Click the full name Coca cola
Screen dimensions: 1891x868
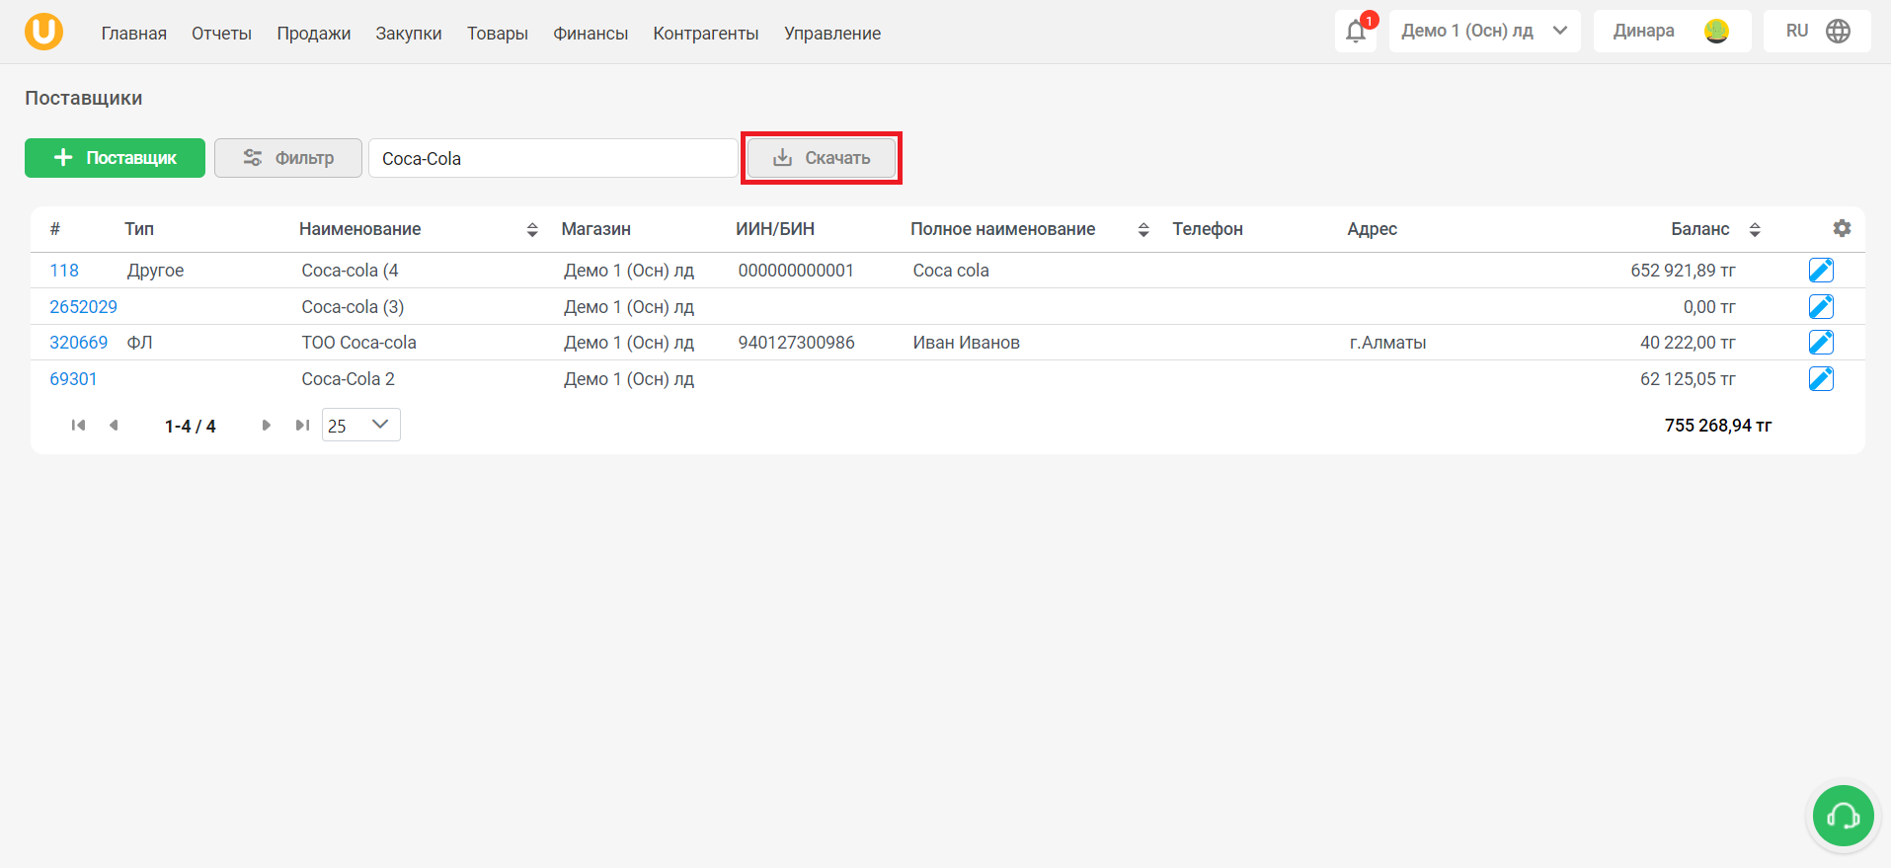coord(951,271)
